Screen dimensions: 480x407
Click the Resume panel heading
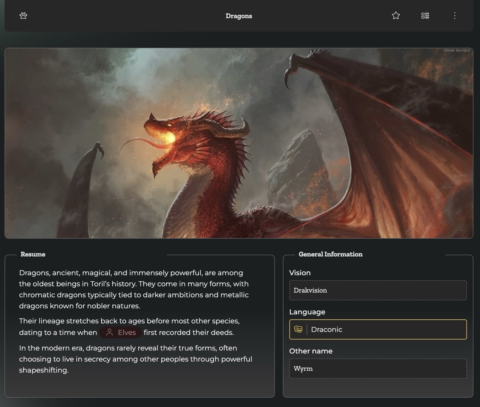33,254
